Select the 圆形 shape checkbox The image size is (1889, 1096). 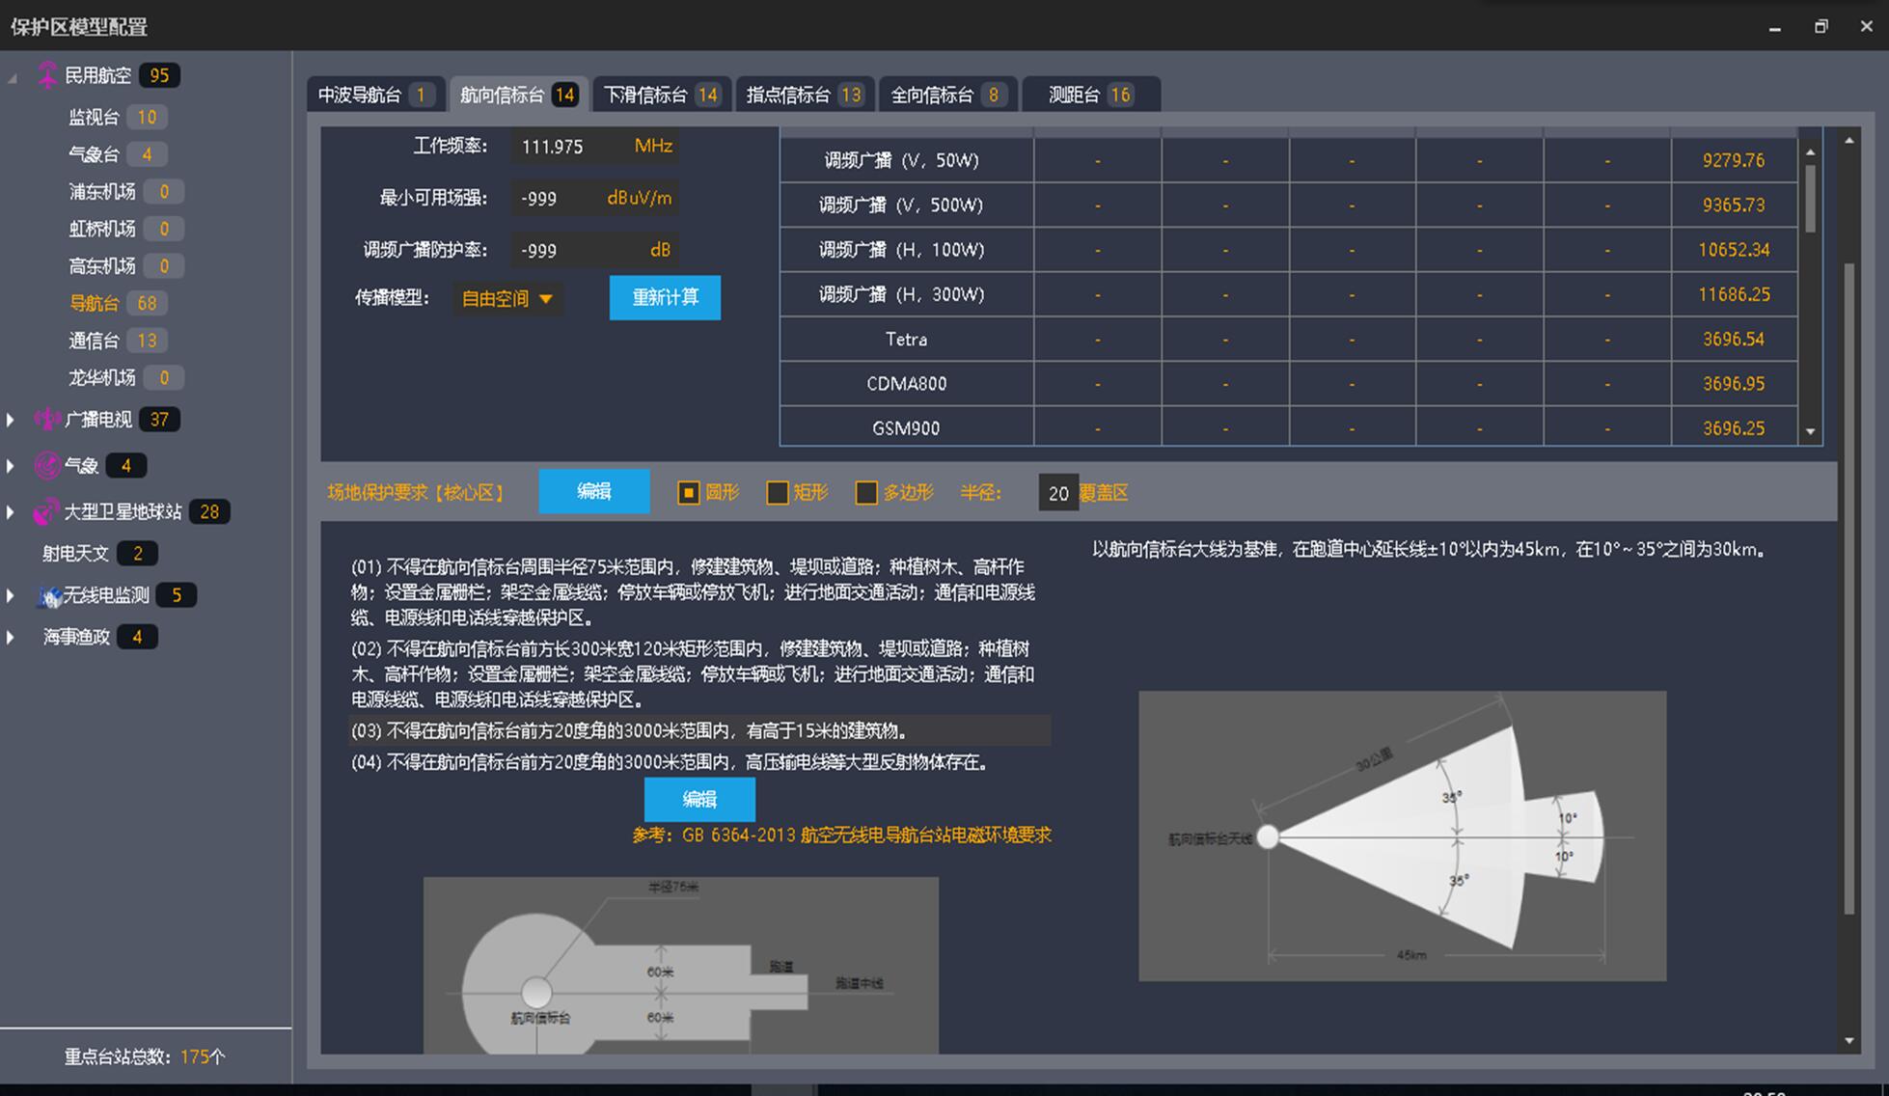[688, 493]
